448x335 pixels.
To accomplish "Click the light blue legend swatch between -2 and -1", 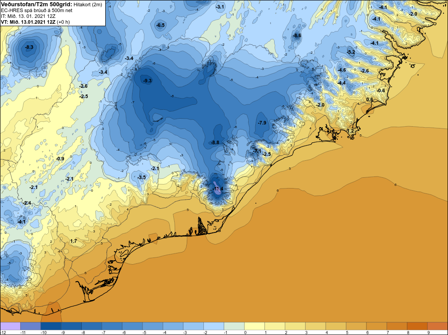I will click(214, 326).
